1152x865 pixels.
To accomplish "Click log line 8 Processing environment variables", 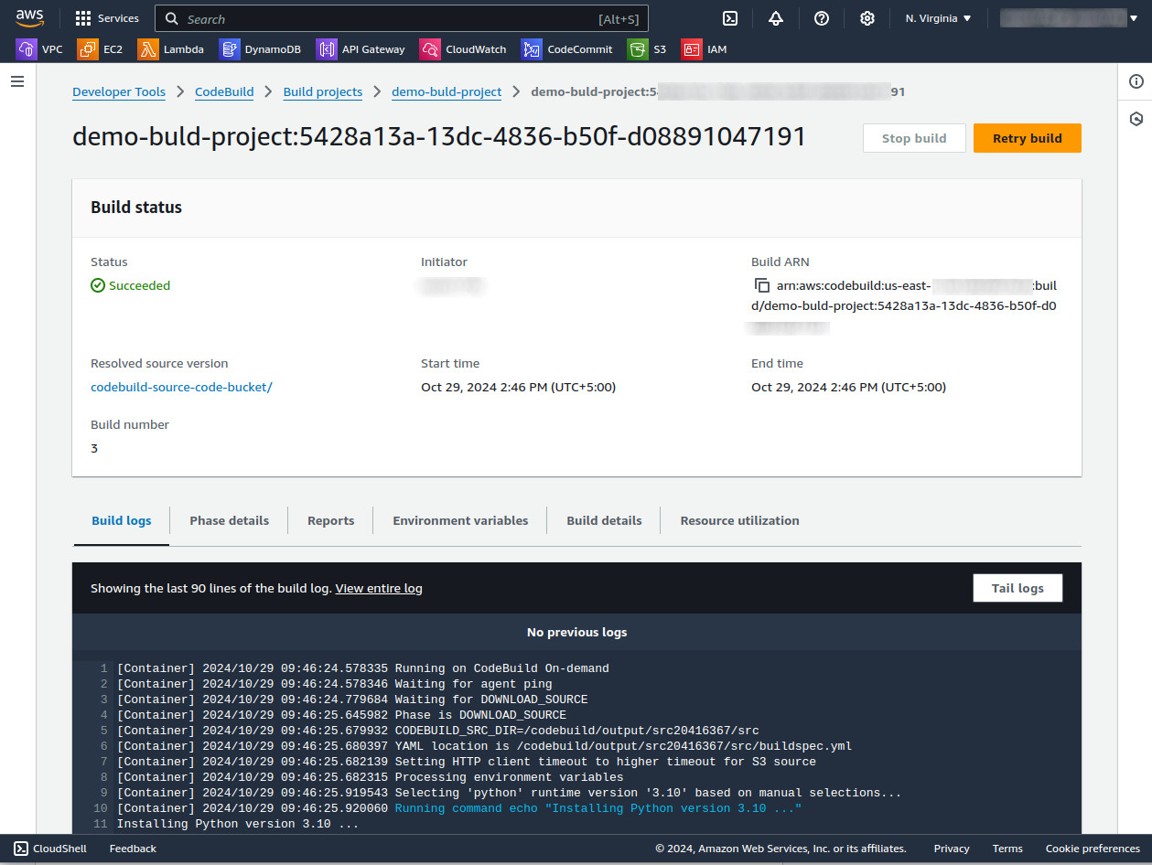I will coord(370,777).
